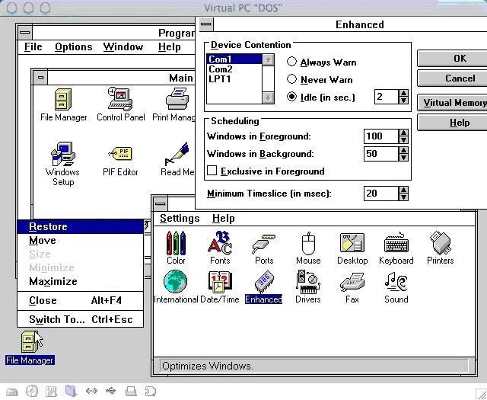Click Virtual PC CD-ROM status icon

click(x=32, y=392)
